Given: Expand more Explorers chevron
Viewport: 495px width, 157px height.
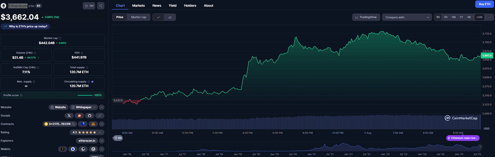Looking at the screenshot, I should point(102,141).
